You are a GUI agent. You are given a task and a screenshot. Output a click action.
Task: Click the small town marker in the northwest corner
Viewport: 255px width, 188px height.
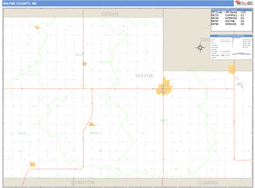coord(37,28)
